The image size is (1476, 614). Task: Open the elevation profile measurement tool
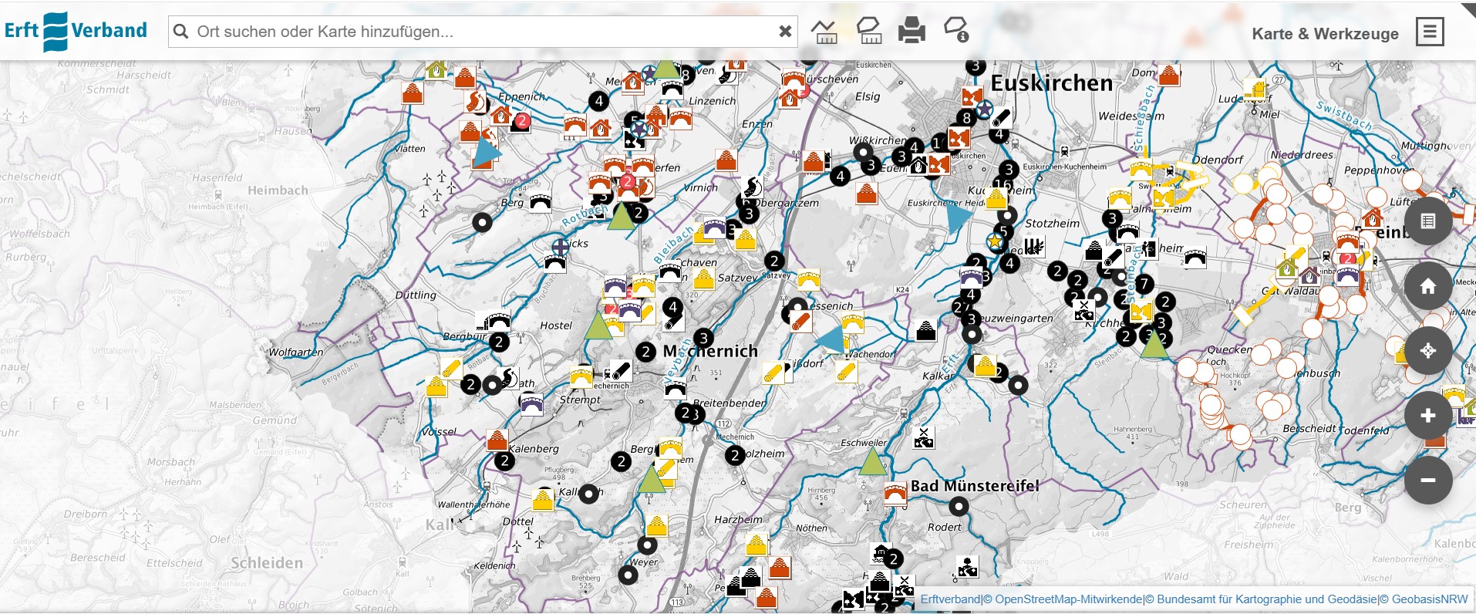[x=824, y=32]
